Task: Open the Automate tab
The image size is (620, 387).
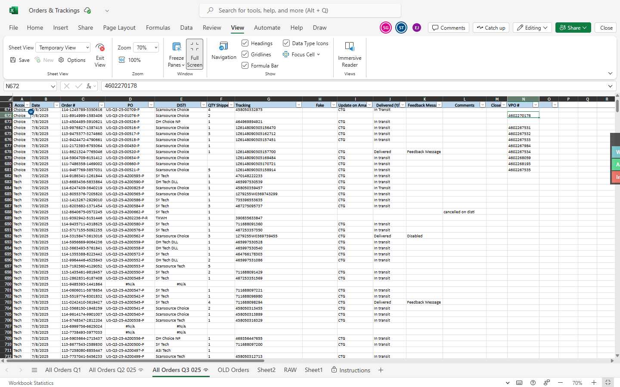Action: click(267, 28)
